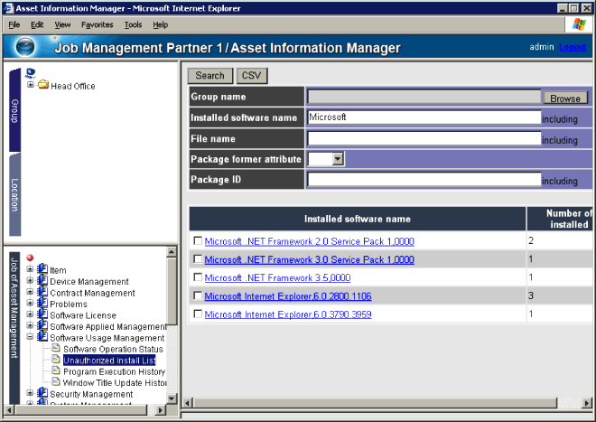This screenshot has width=596, height=422.
Task: Click the Security Management book icon
Action: click(42, 394)
